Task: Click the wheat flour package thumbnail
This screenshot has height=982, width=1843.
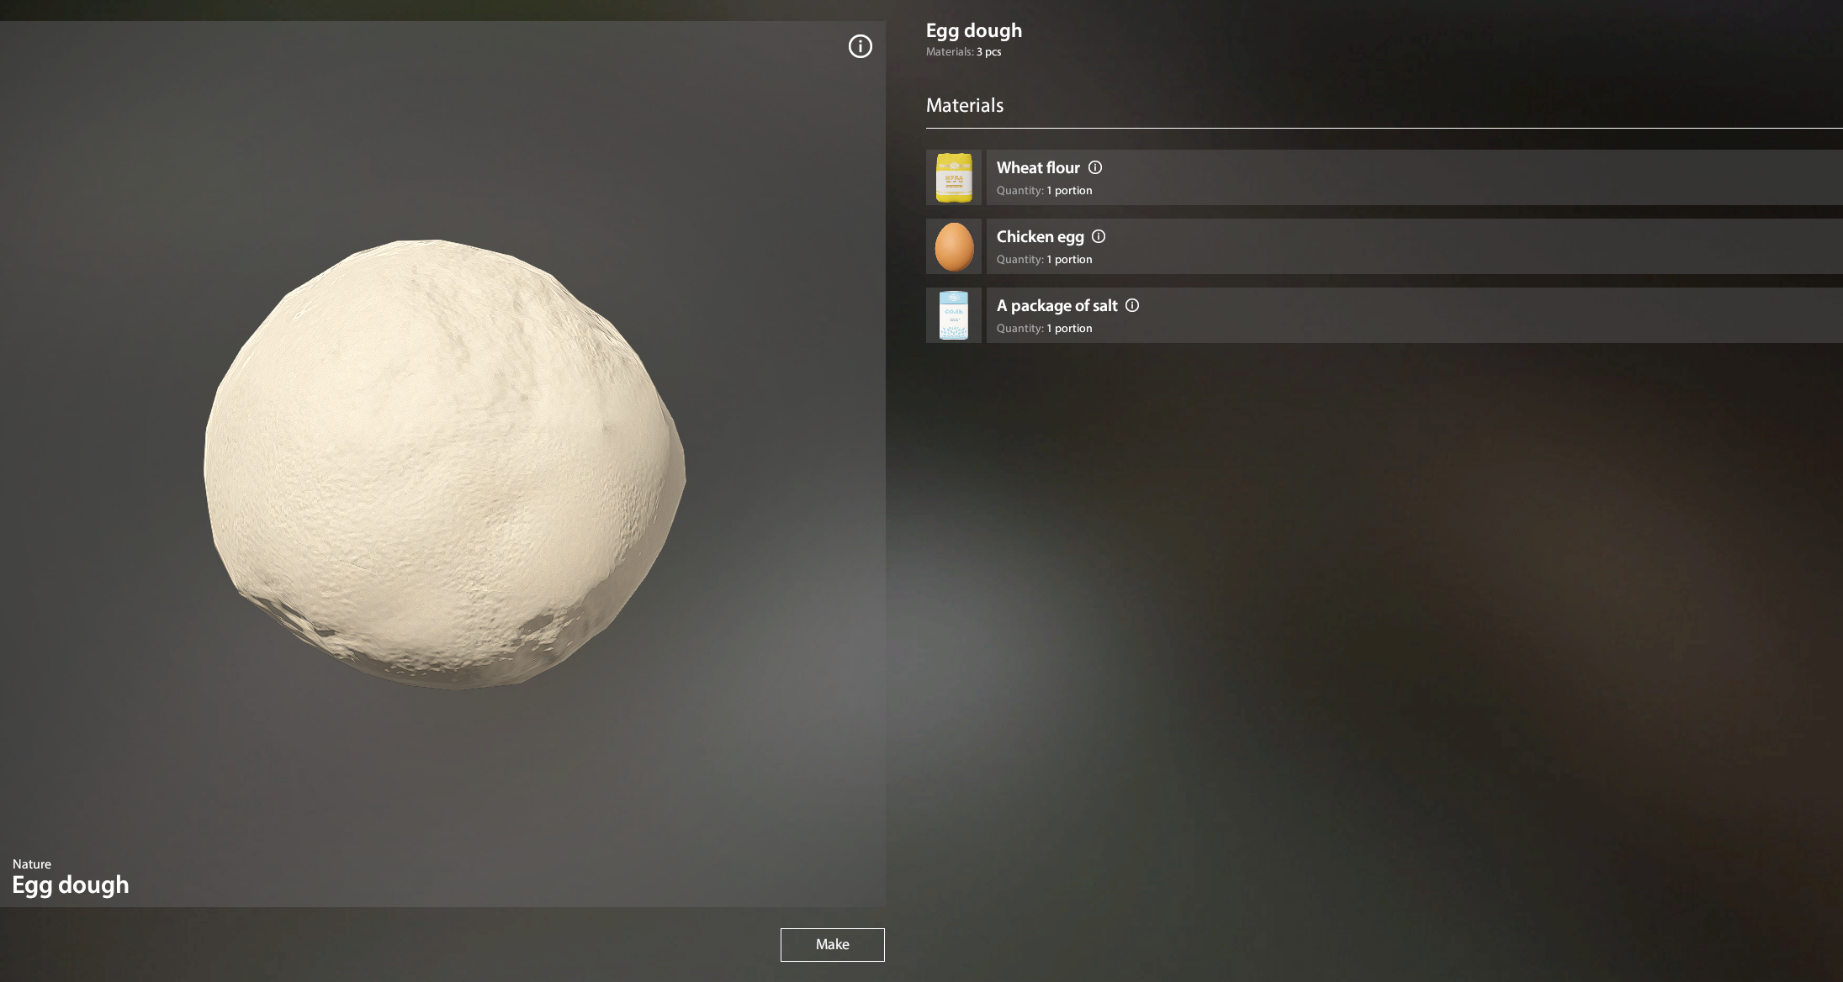Action: 954,177
